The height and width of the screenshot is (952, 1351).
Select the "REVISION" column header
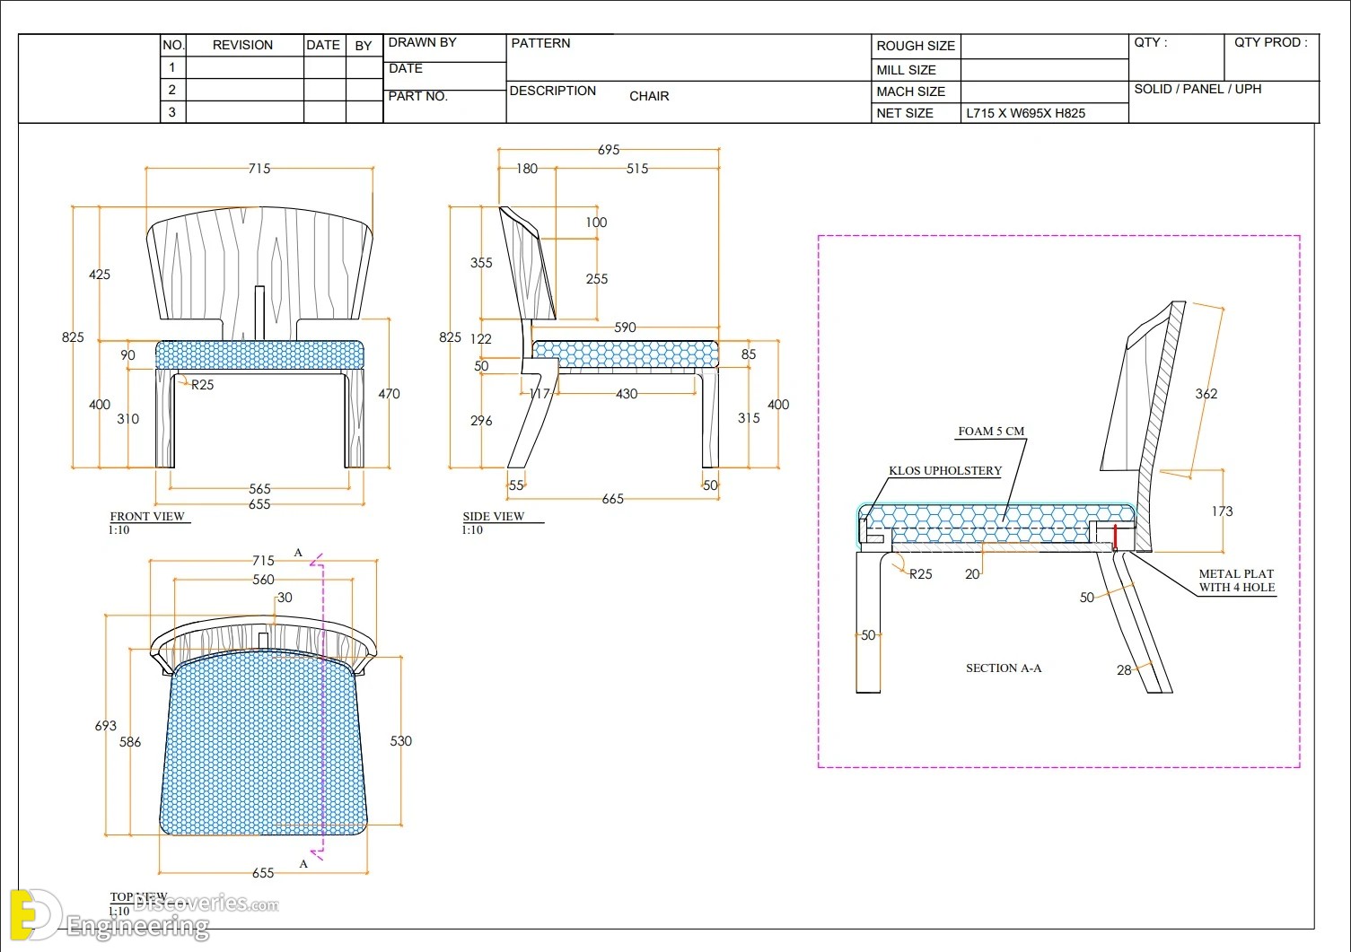242,45
